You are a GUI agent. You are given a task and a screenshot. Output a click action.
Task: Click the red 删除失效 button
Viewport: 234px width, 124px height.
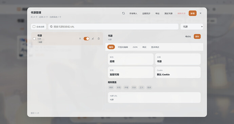[x=181, y=14]
